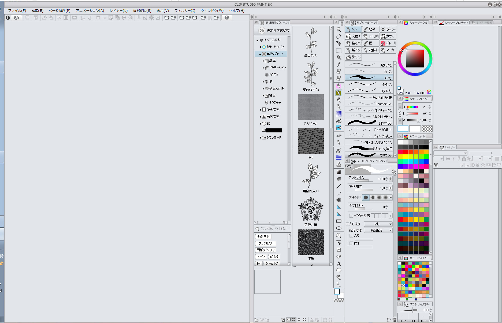Enable the ベクター吸着 checkbox
The image size is (502, 323).
pyautogui.click(x=351, y=216)
